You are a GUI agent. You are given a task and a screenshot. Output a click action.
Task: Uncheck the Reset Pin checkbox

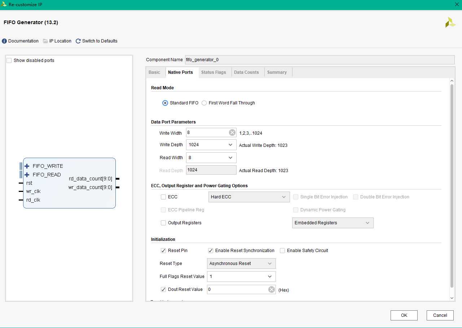click(163, 251)
